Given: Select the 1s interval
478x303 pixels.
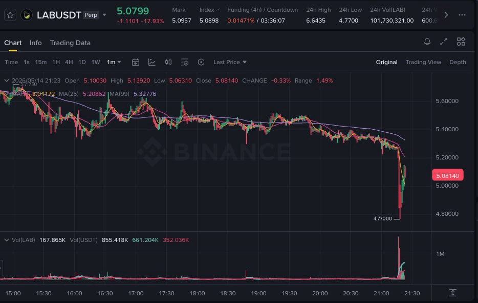Looking at the screenshot, I should 27,62.
